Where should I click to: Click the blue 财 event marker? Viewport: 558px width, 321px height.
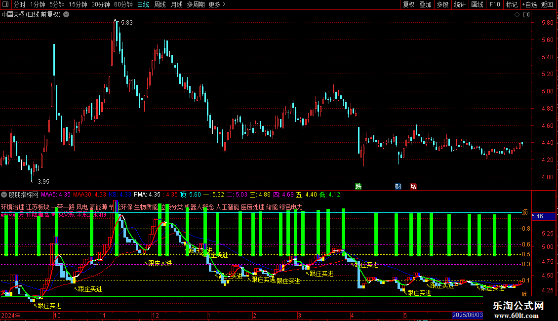[398, 187]
